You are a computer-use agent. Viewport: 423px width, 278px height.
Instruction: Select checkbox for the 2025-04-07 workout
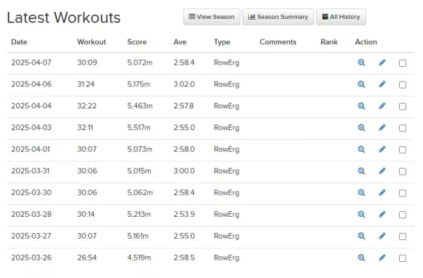pos(403,63)
